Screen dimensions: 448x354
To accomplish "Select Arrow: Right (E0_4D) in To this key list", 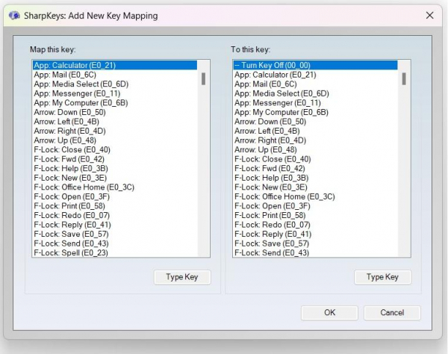I will (315, 140).
